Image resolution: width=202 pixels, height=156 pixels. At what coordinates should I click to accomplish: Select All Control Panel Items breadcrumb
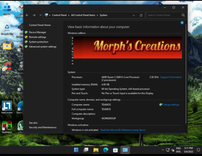[x=83, y=15]
